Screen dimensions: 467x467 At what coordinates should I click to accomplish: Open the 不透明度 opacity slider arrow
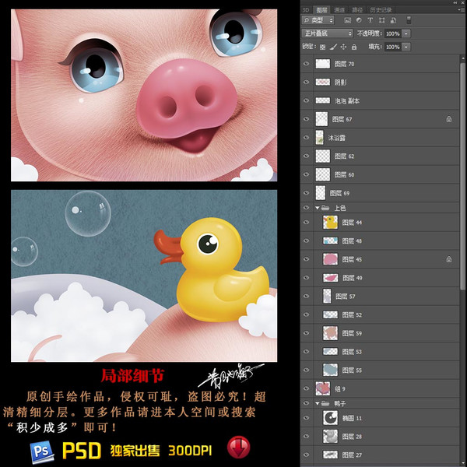click(406, 33)
